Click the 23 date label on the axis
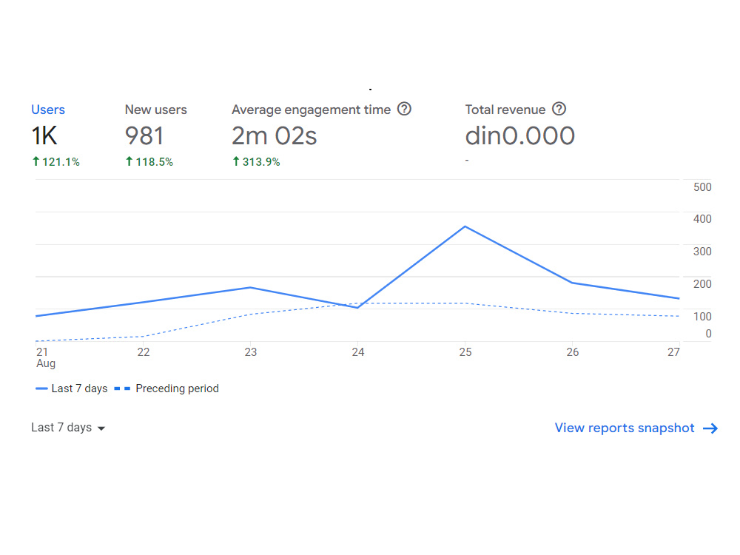The height and width of the screenshot is (555, 740). (x=251, y=352)
